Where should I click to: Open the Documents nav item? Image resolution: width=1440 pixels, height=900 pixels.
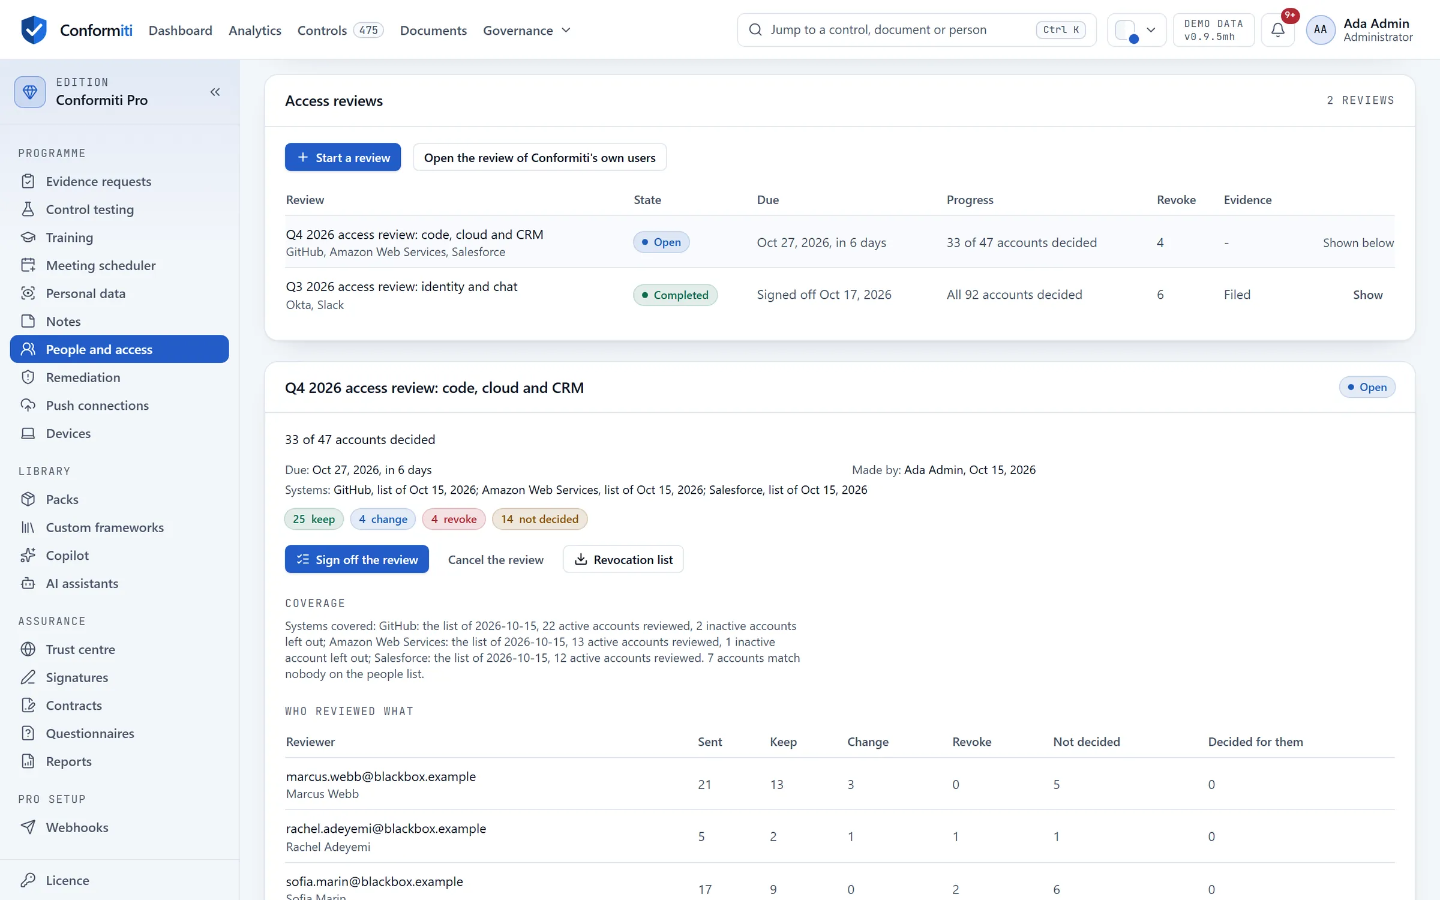[433, 30]
